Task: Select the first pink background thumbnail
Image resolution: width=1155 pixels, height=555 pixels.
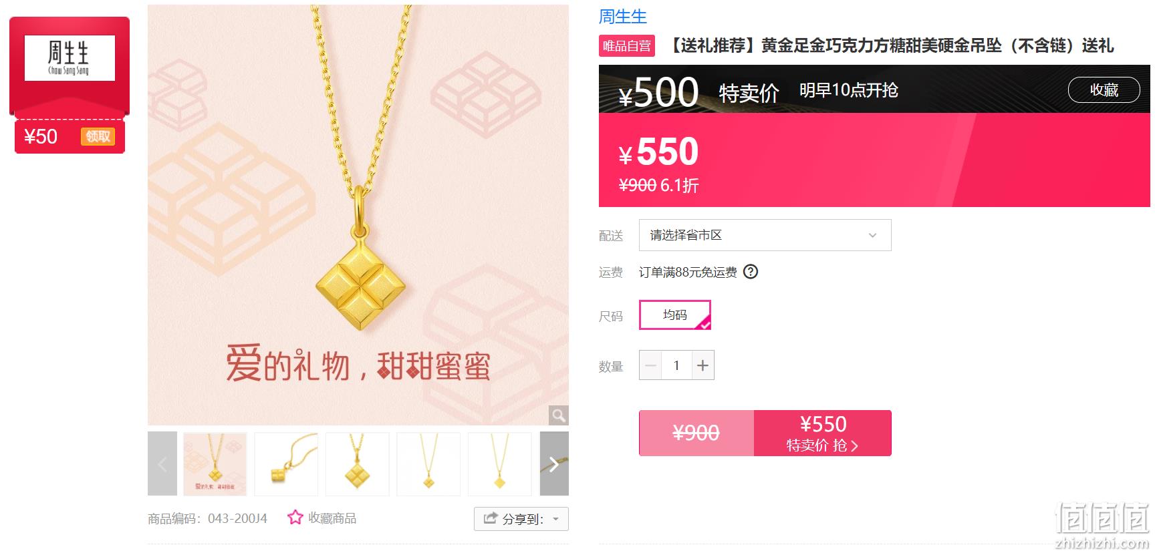Action: (x=215, y=464)
